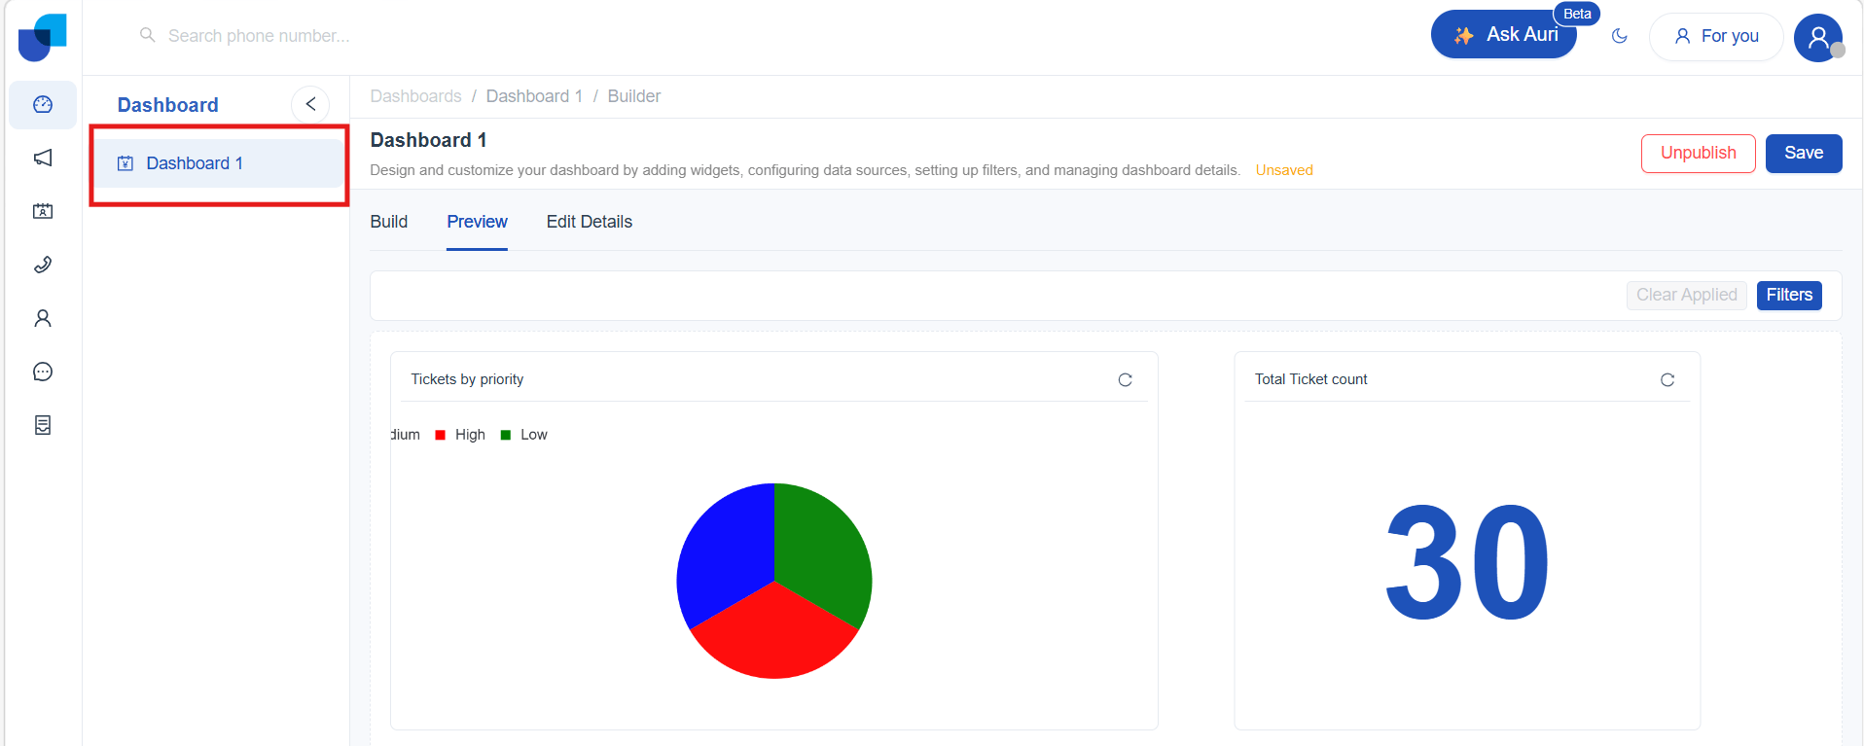Open the contacts person icon in sidebar
Screen dimensions: 1864x746
43,318
